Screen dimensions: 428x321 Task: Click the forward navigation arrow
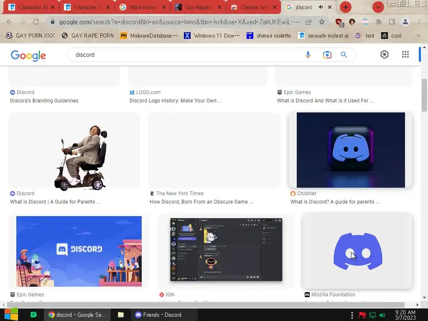pos(23,22)
